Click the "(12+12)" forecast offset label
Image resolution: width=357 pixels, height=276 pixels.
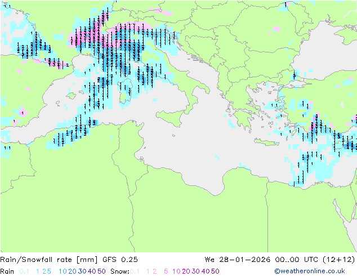point(339,260)
